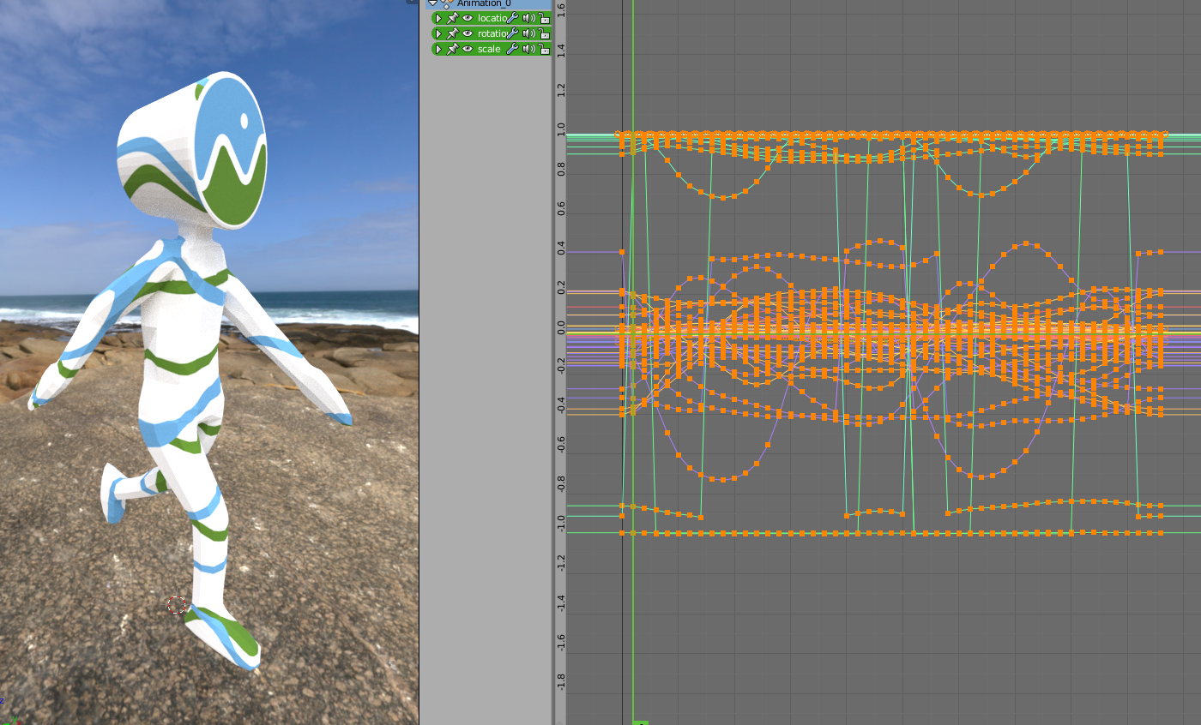Pin the rotation channel group

(452, 33)
